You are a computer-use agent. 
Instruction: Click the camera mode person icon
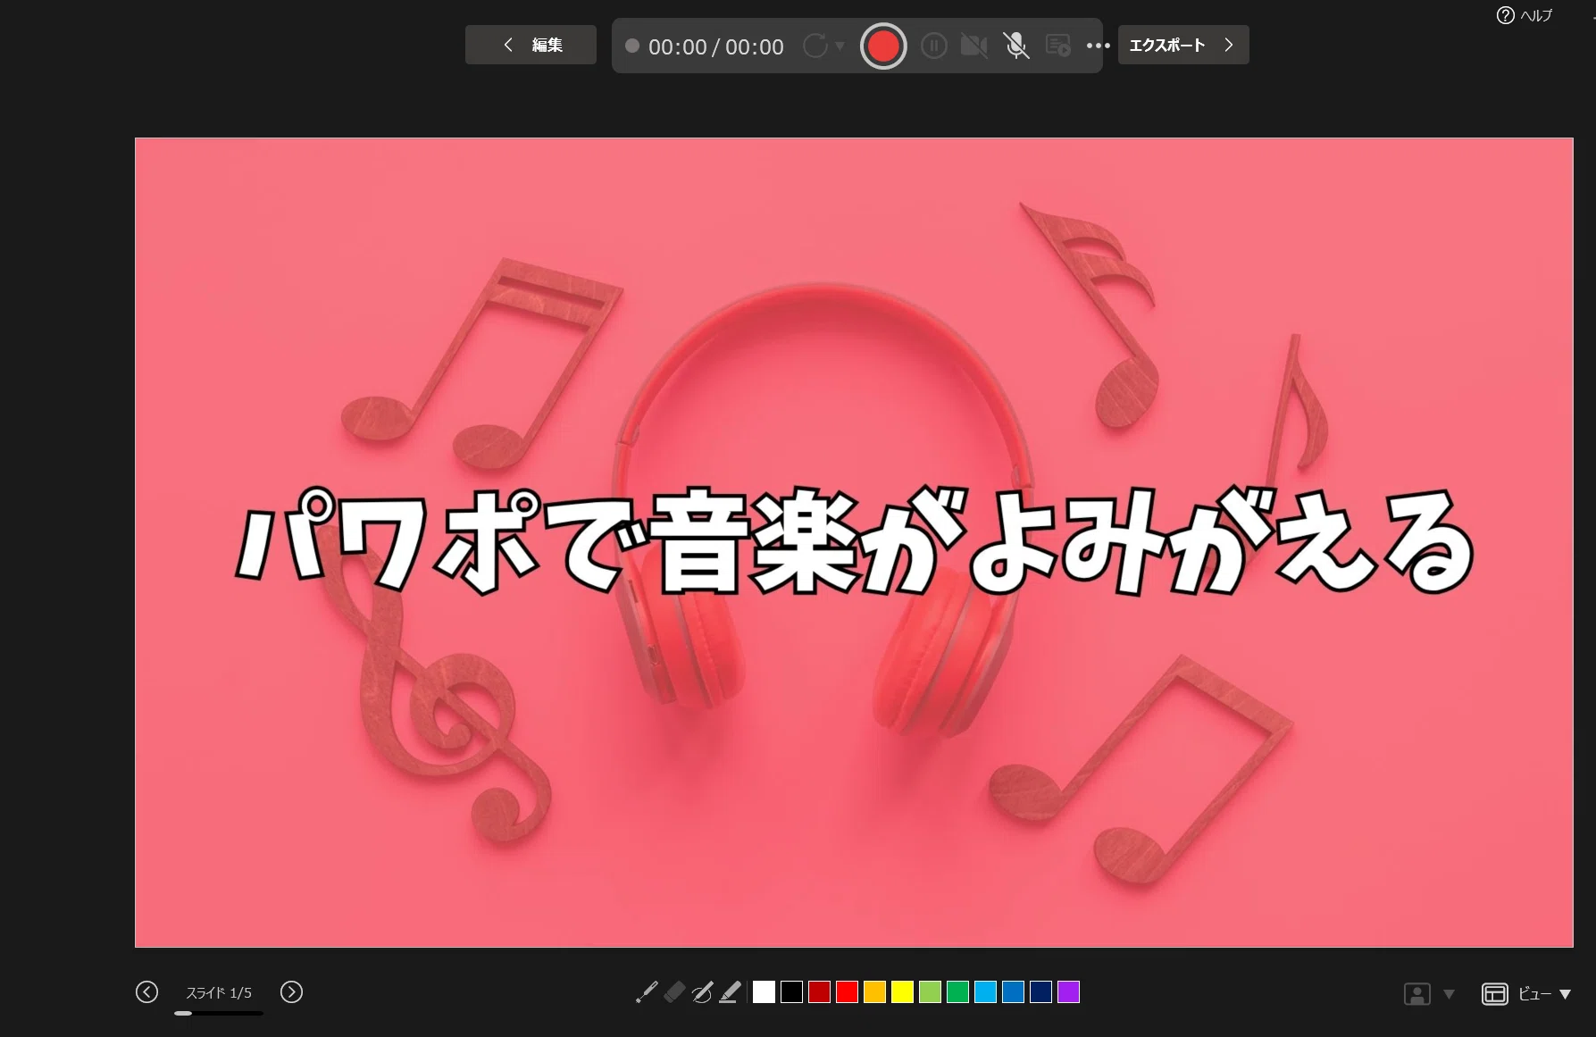[x=1417, y=994]
